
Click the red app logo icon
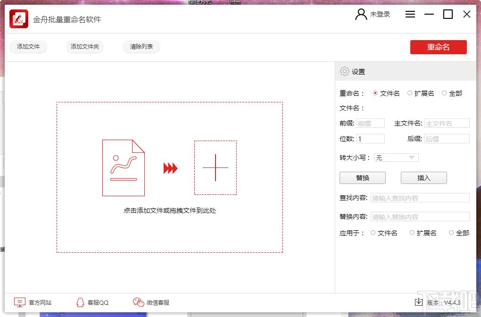pos(19,19)
